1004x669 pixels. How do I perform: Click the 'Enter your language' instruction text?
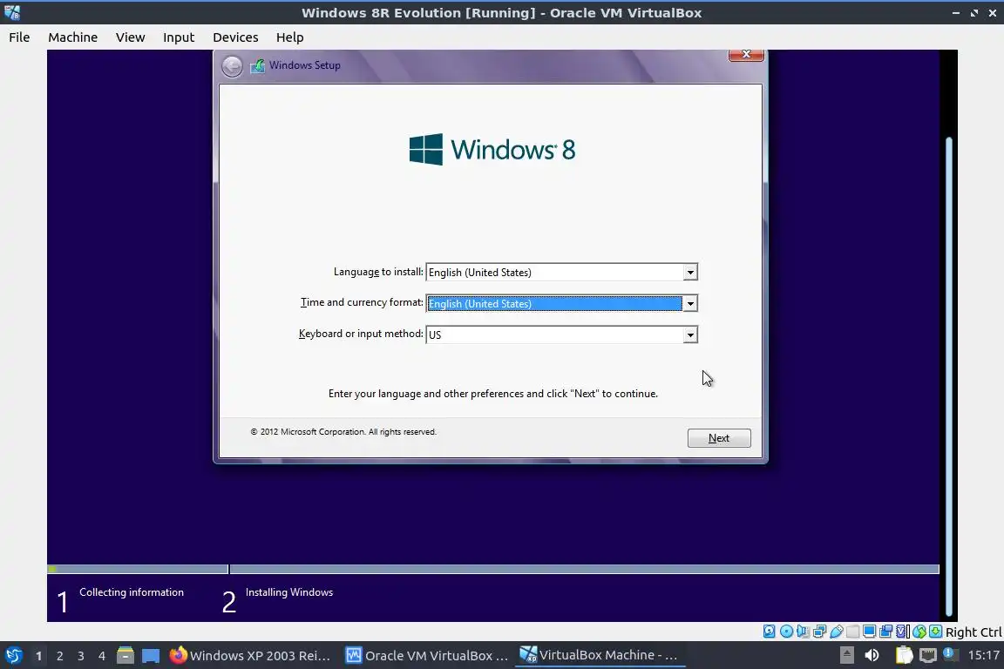pyautogui.click(x=493, y=394)
